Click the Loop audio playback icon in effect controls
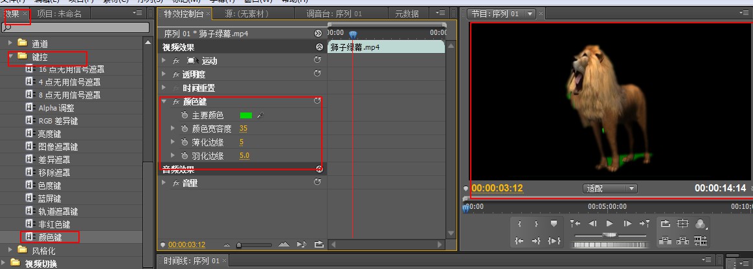753x269 pixels. (319, 244)
